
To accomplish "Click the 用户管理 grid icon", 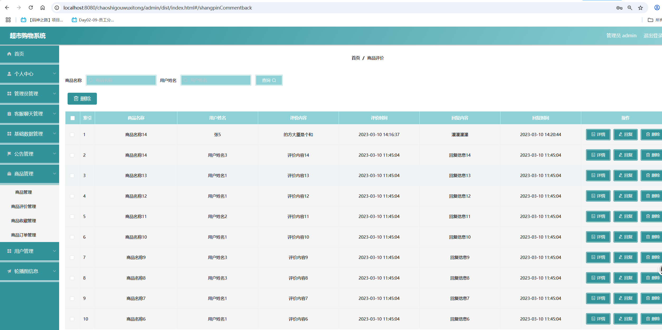I will point(9,251).
